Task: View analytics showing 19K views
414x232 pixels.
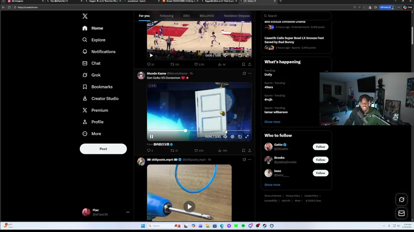Action: click(223, 150)
